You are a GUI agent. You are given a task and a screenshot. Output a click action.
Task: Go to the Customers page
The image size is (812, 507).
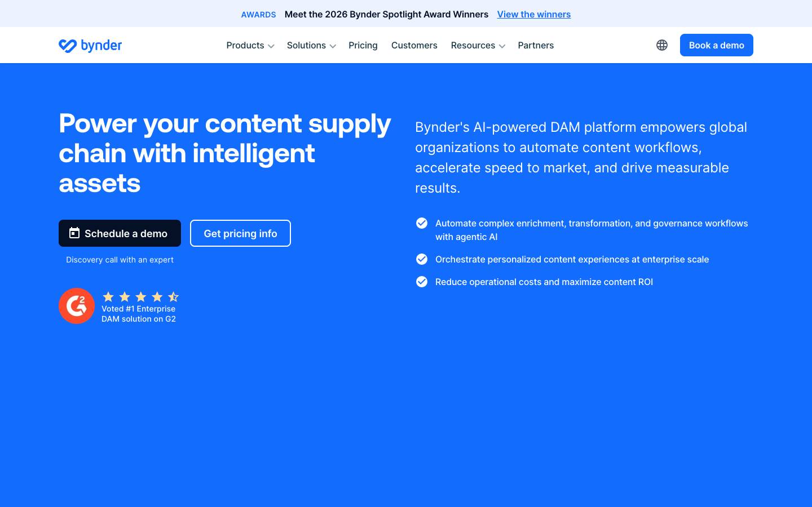coord(414,45)
